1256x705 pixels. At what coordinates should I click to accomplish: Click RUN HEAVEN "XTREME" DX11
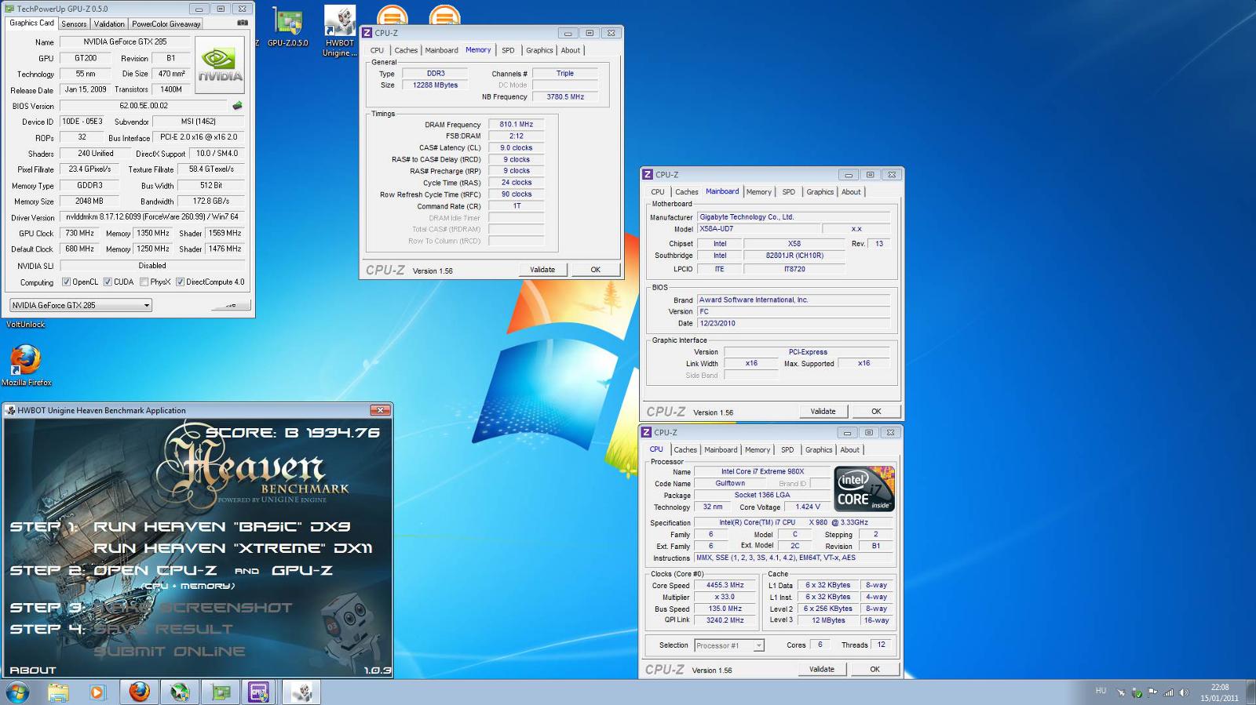tap(232, 548)
